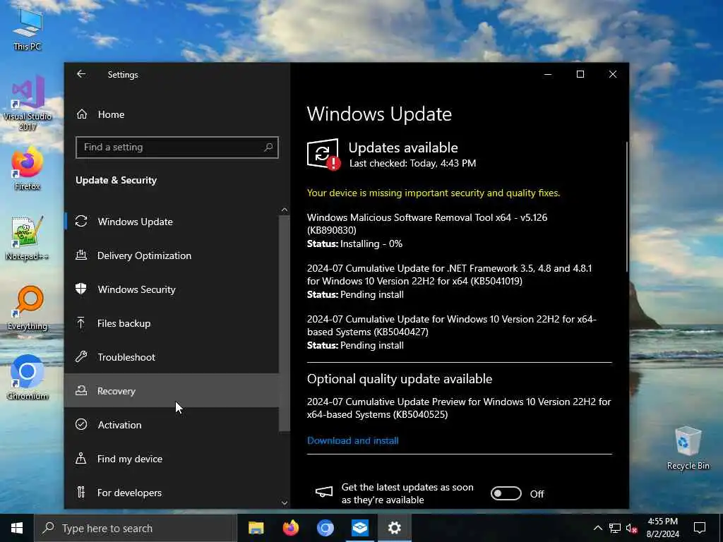
Task: Click the Troubleshoot wrench icon
Action: click(81, 356)
